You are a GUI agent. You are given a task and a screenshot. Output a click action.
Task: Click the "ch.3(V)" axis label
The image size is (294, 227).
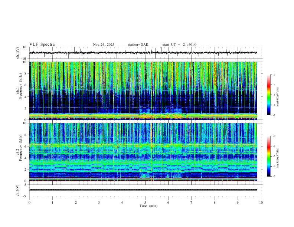(x=18, y=191)
